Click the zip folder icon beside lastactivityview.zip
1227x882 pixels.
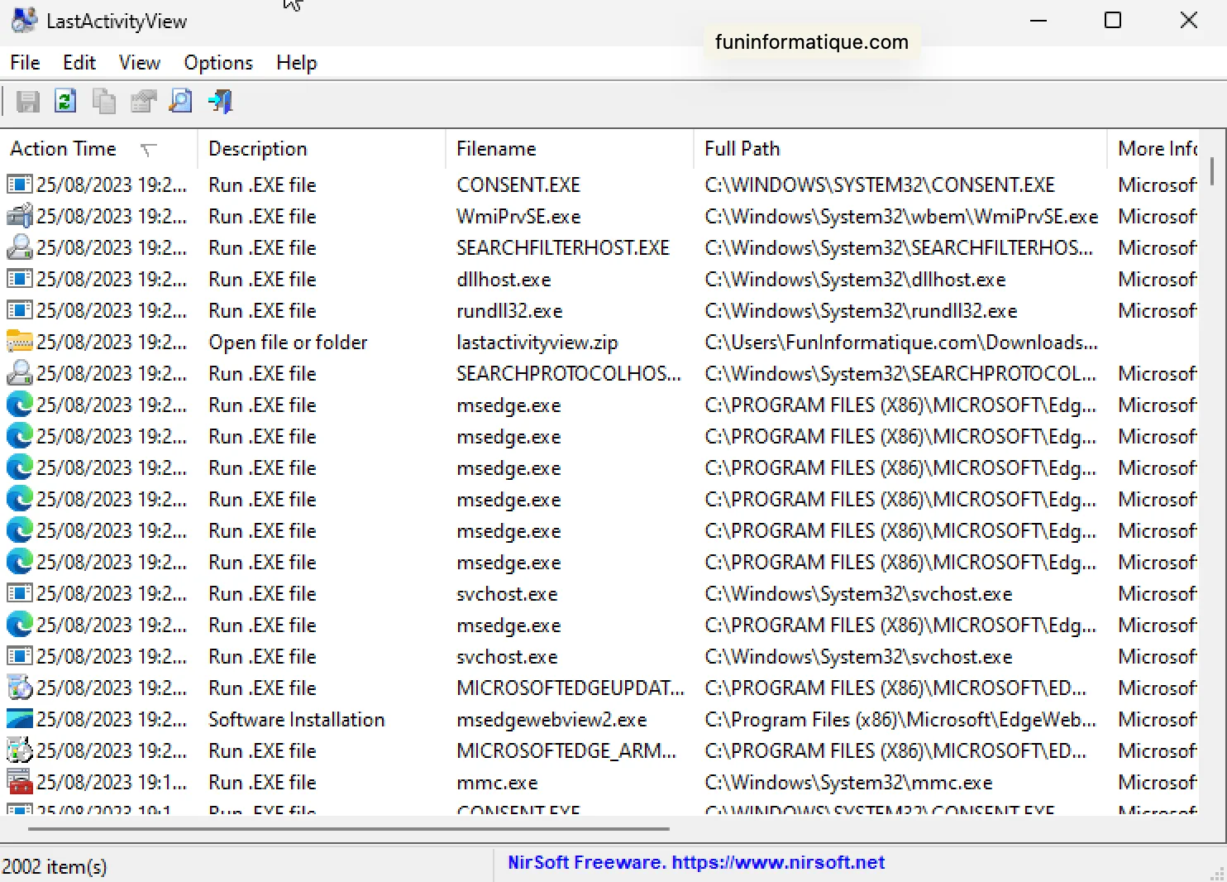[x=18, y=342]
